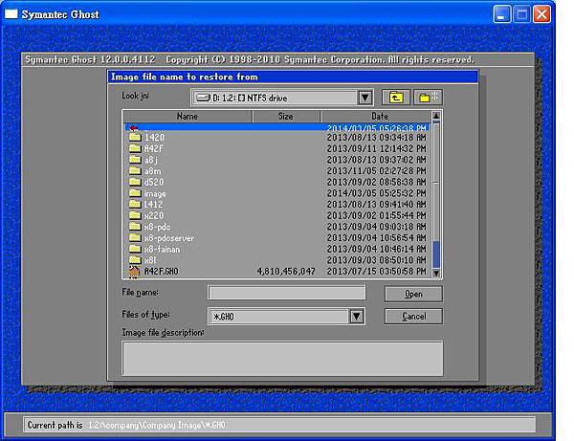Image resolution: width=574 pixels, height=441 pixels.
Task: Click the File name input field
Action: click(287, 293)
